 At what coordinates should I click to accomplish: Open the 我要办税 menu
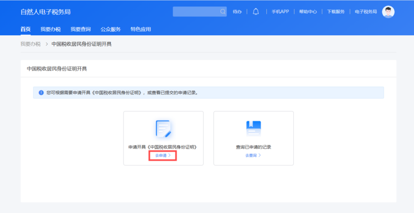(x=51, y=29)
